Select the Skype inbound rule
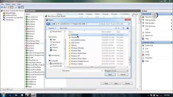This screenshot has width=173, height=97. point(30,86)
